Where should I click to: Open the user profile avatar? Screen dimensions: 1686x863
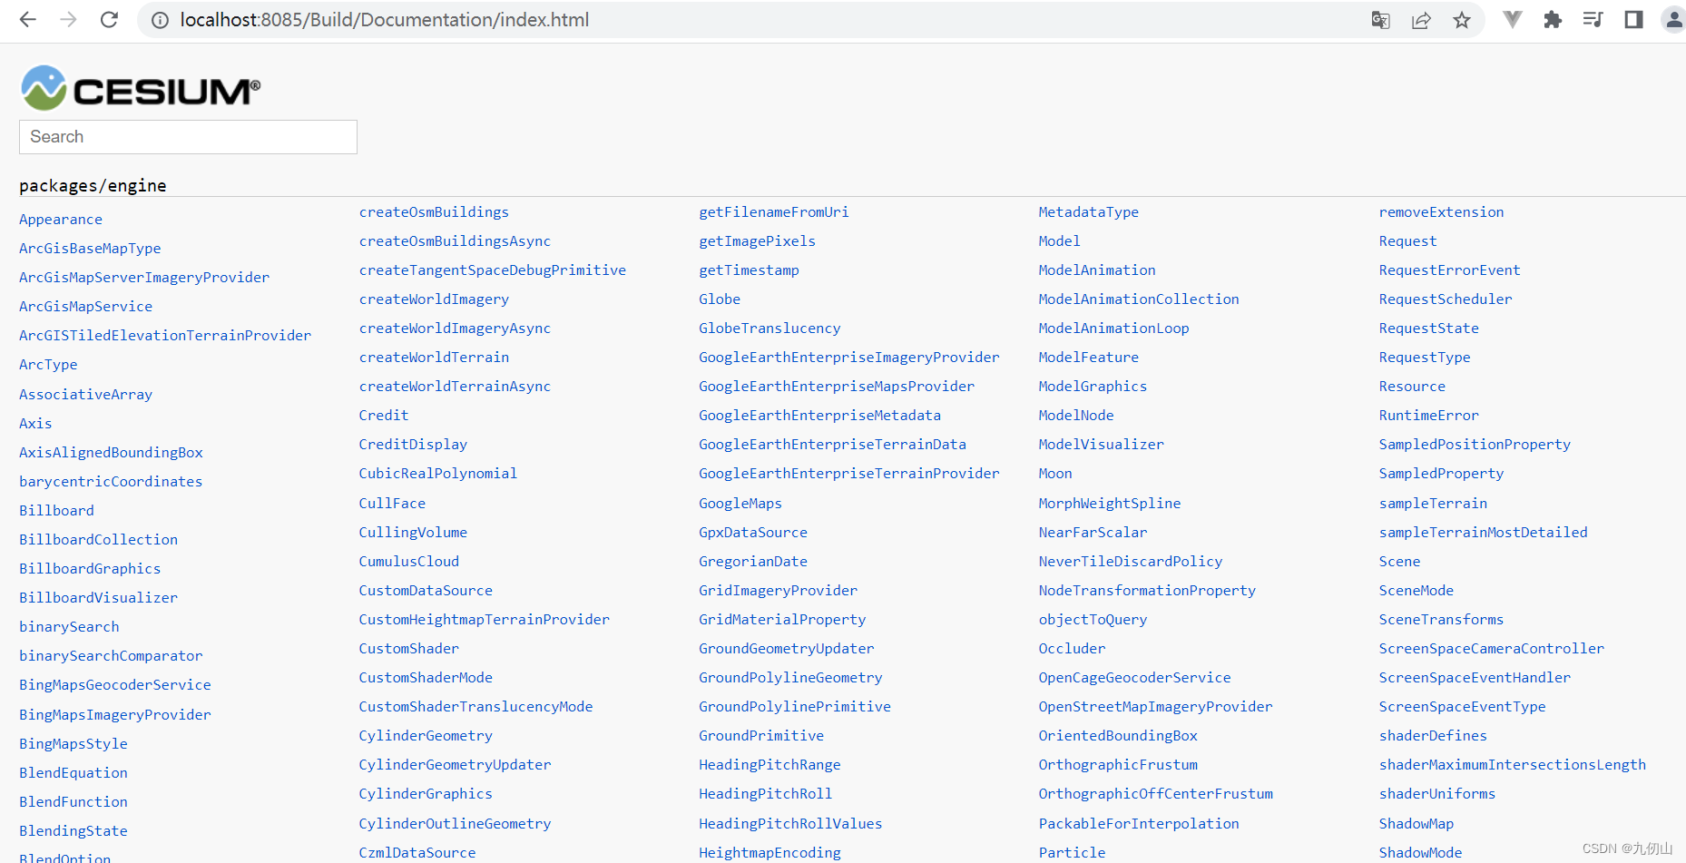click(x=1673, y=20)
